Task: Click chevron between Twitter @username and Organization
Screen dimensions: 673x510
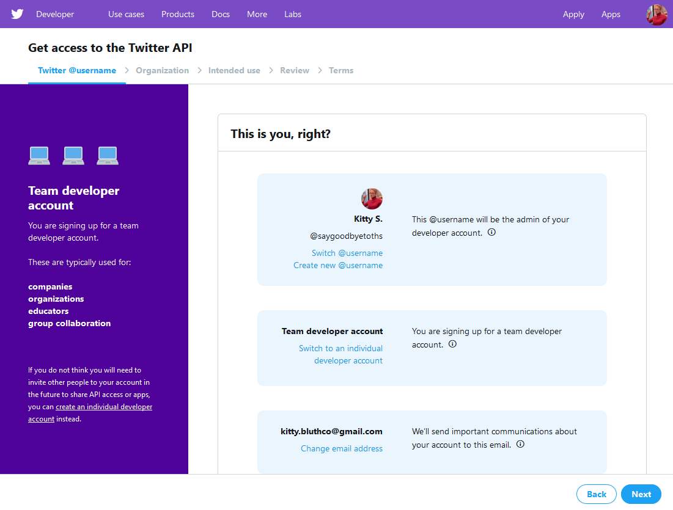Action: pyautogui.click(x=127, y=70)
